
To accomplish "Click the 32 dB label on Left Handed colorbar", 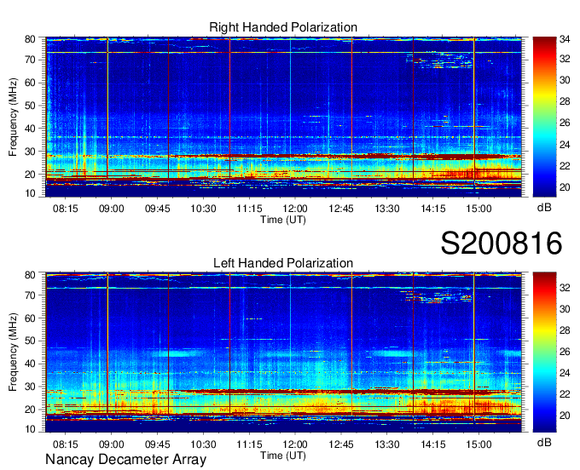I will point(565,287).
